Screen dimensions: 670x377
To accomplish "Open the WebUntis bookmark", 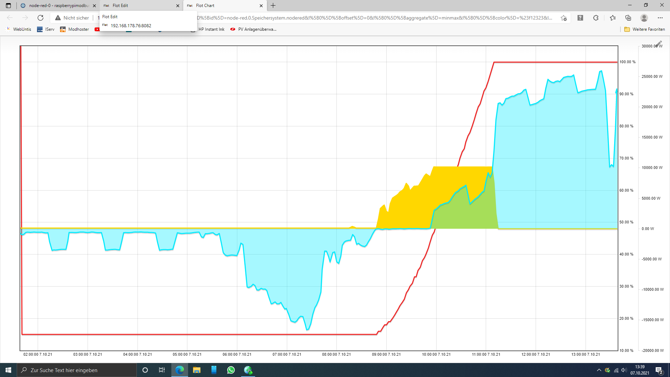I will pos(18,29).
